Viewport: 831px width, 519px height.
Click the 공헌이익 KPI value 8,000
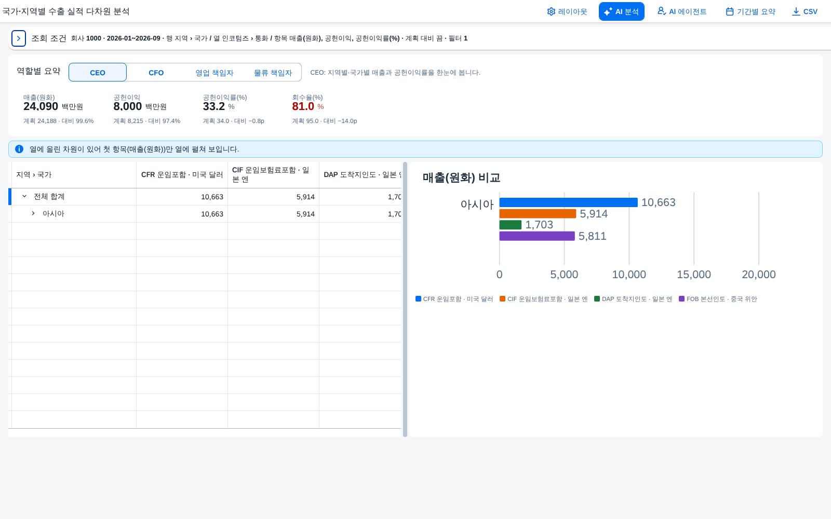pyautogui.click(x=128, y=106)
